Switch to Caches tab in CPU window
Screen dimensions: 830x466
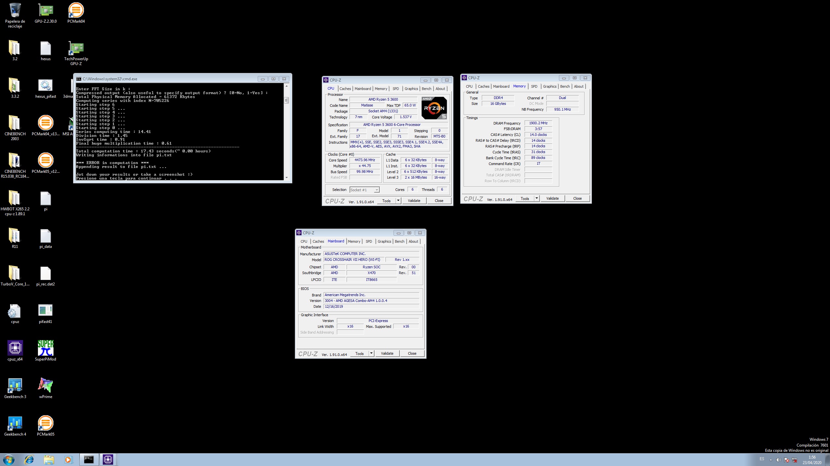[345, 89]
